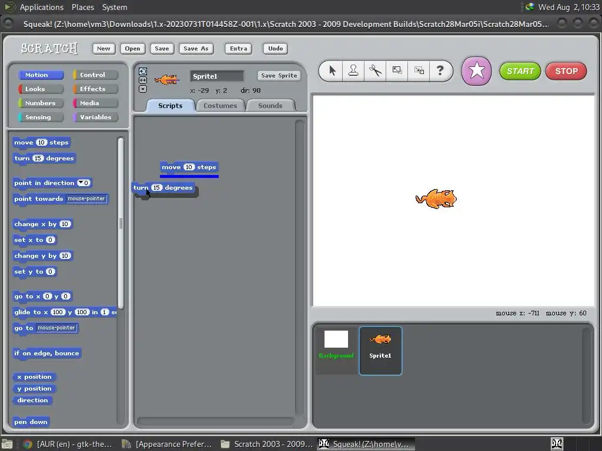Click the Extra button
The height and width of the screenshot is (451, 602).
point(239,48)
